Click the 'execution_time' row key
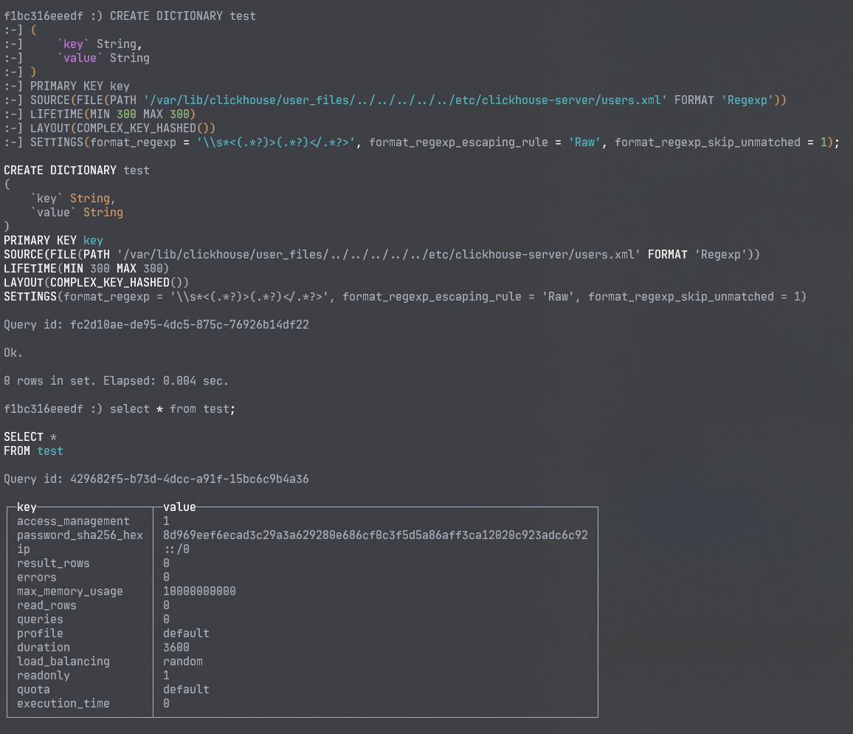The image size is (853, 734). tap(63, 704)
